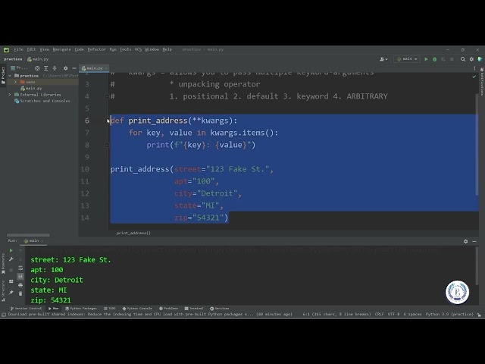Click the inspection green checkmark in editor
The width and height of the screenshot is (485, 364).
tap(474, 77)
